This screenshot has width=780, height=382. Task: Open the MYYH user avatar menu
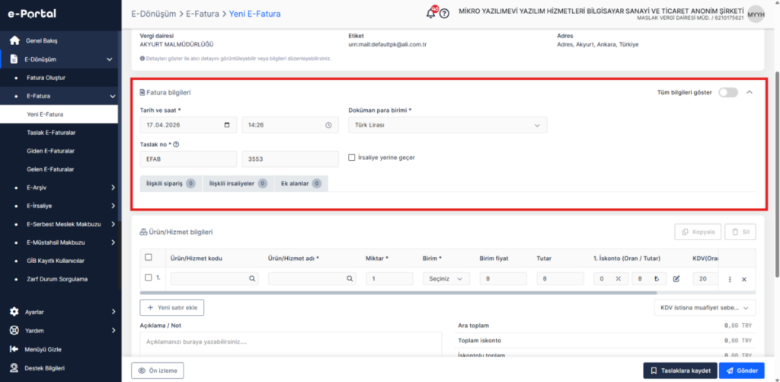coord(756,14)
